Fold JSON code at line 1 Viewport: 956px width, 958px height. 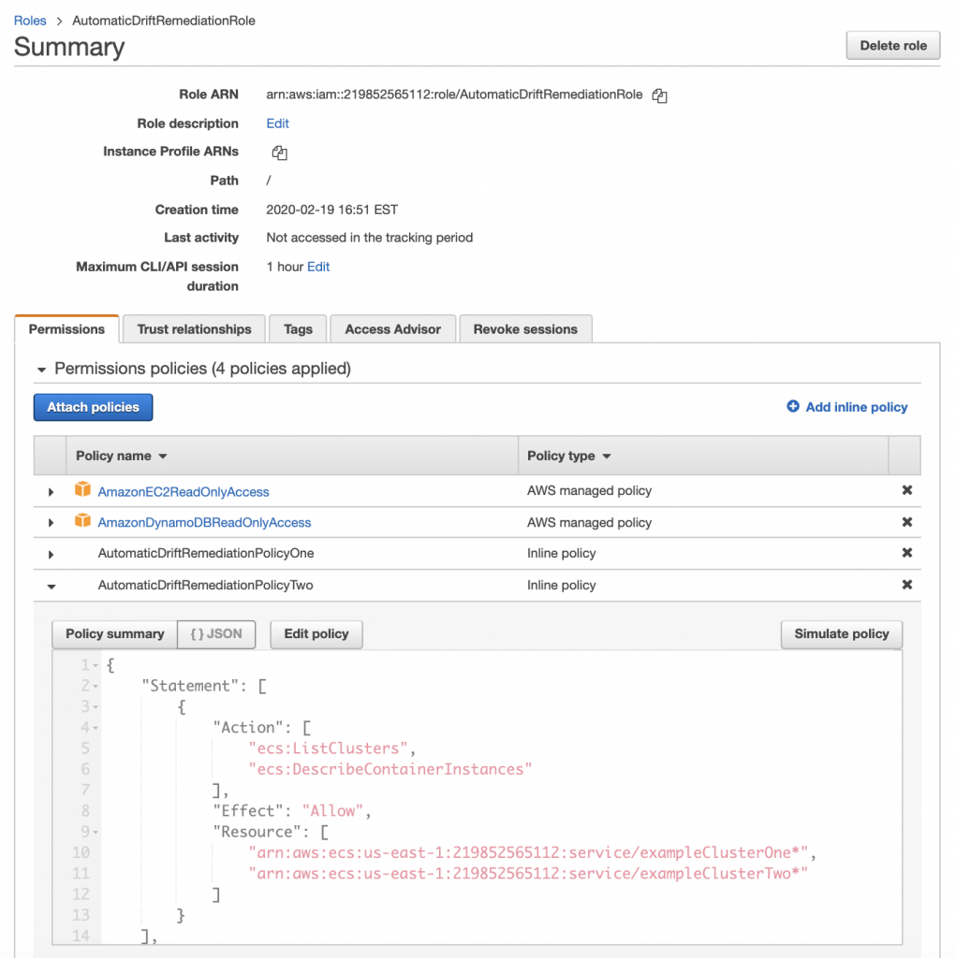coord(96,665)
